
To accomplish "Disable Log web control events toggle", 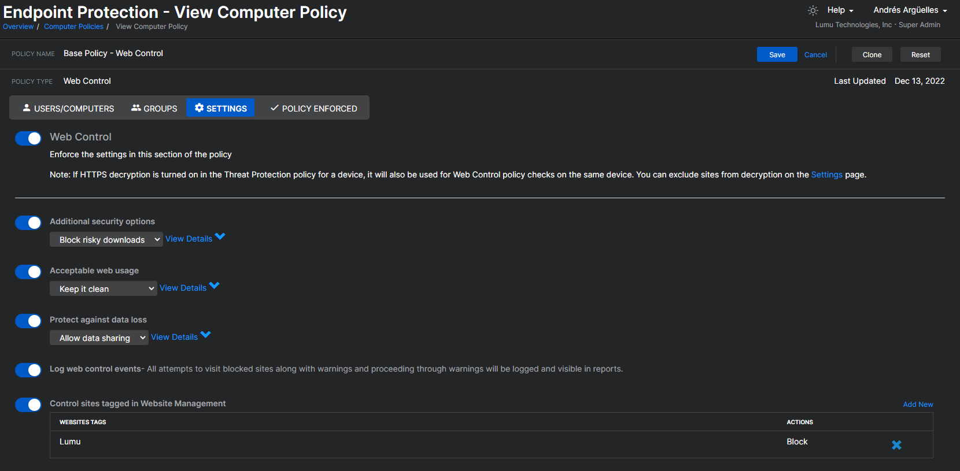I will coord(28,370).
